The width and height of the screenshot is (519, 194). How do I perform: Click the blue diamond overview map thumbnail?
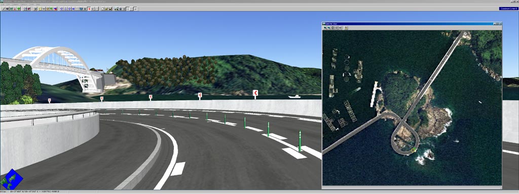click(12, 179)
